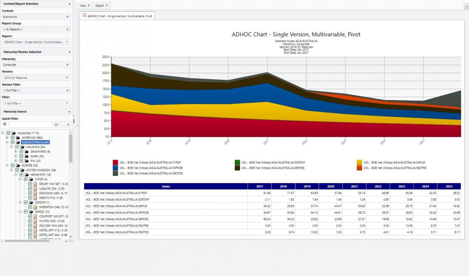Expand the AMERICAS tree node
Screen dimensions: 469x276
click(x=7, y=138)
